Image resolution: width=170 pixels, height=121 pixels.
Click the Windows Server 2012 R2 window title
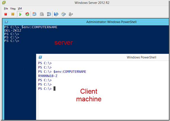[x=92, y=3]
